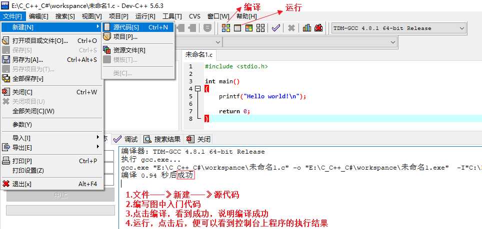Viewport: 482px width, 229px height.
Task: Choose 源代码[S] Ctrl+N from submenu
Action: point(138,27)
